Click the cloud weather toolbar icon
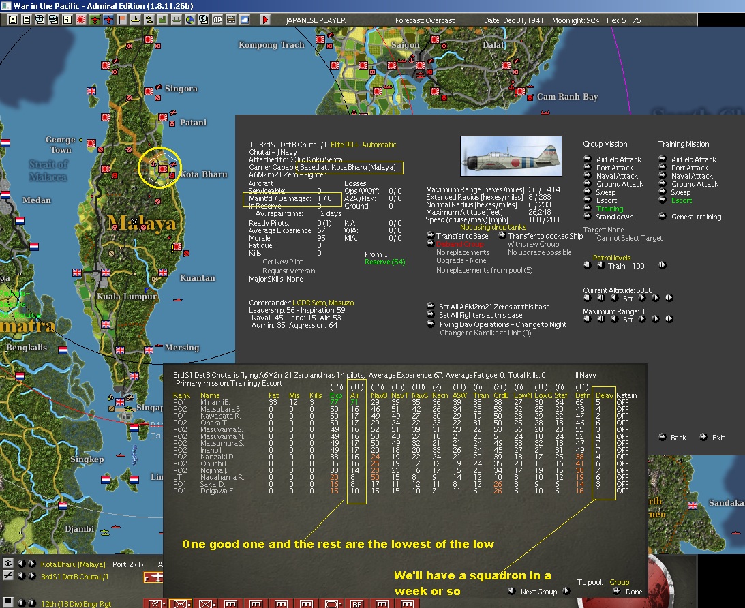Screen dimensions: 745x608 click(x=244, y=20)
